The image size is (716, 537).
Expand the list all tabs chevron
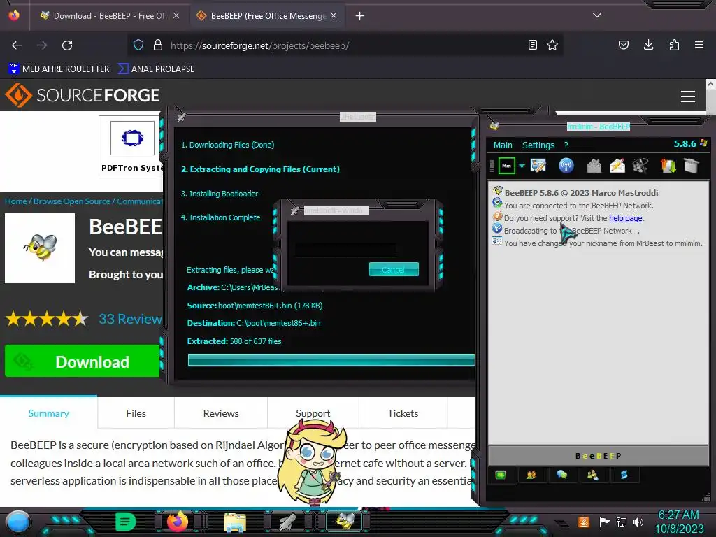pyautogui.click(x=597, y=15)
